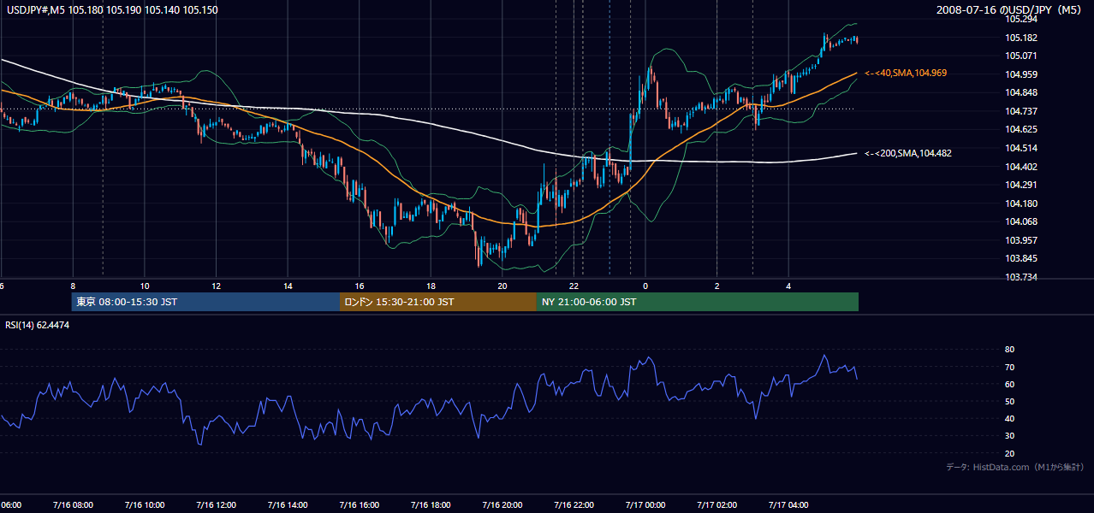Image resolution: width=1094 pixels, height=513 pixels.
Task: Click the RSI axis 70 level
Action: click(1009, 367)
